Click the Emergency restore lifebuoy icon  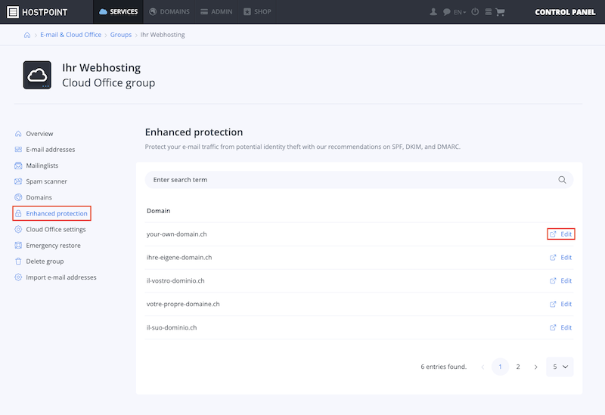[18, 246]
